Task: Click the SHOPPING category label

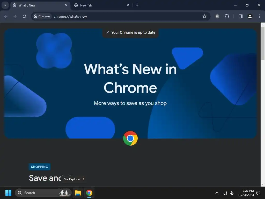Action: click(40, 167)
